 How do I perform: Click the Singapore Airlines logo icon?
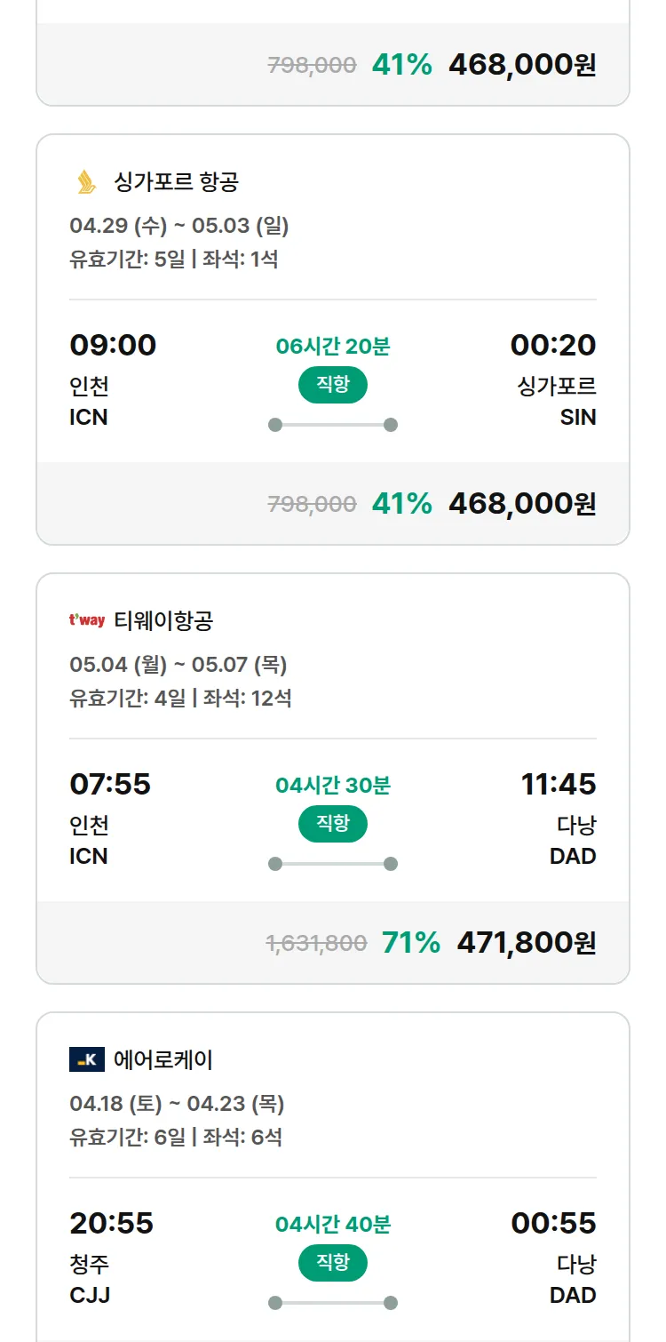tap(86, 182)
